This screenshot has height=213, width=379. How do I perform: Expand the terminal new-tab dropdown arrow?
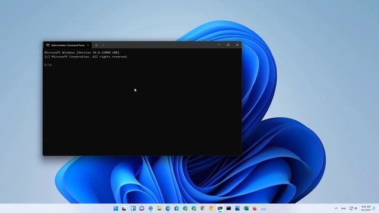point(103,45)
